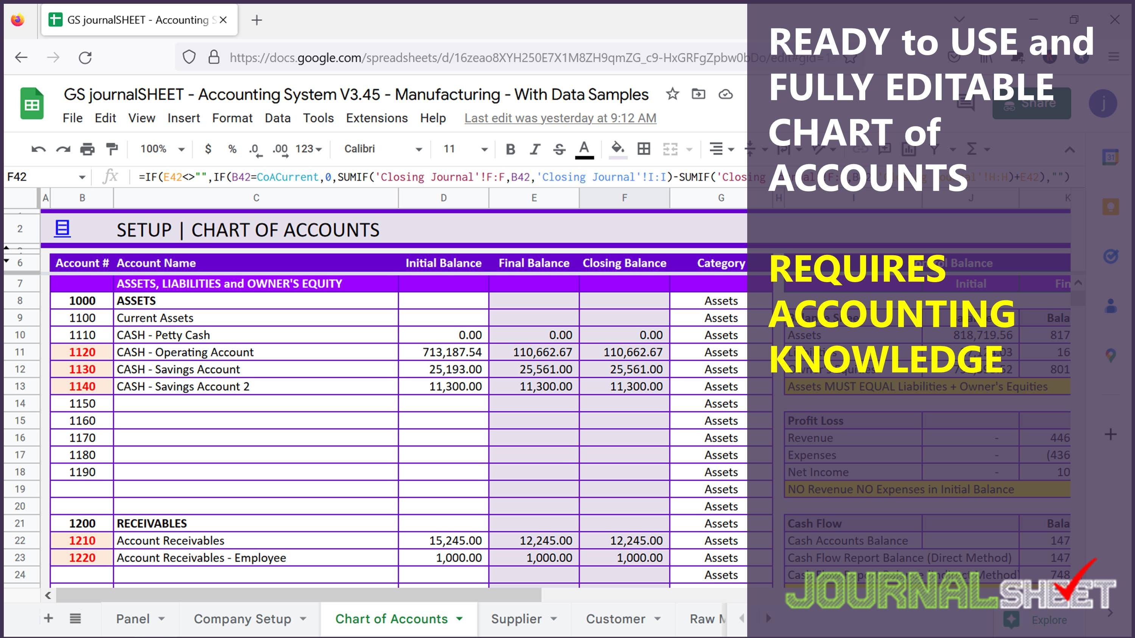Open the Insert menu
1135x638 pixels.
point(183,118)
